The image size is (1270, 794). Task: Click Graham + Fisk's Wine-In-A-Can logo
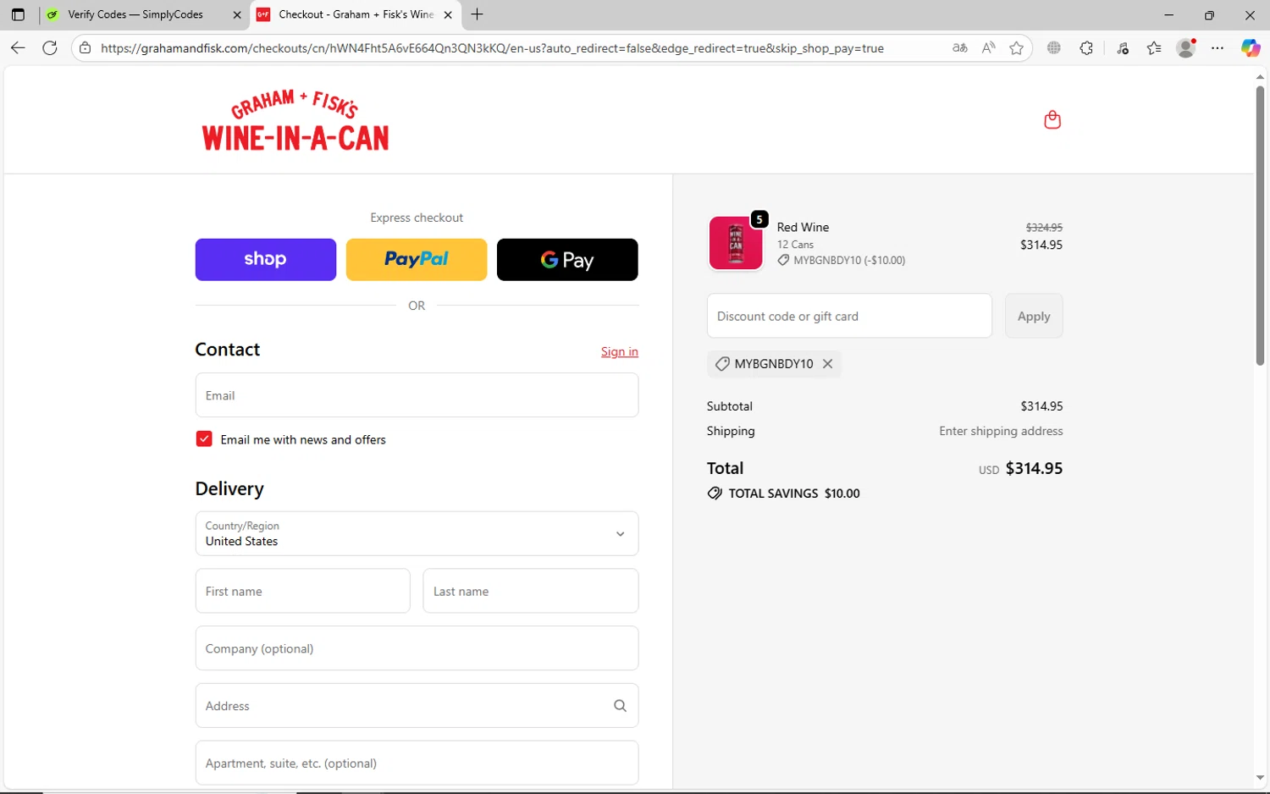click(295, 120)
